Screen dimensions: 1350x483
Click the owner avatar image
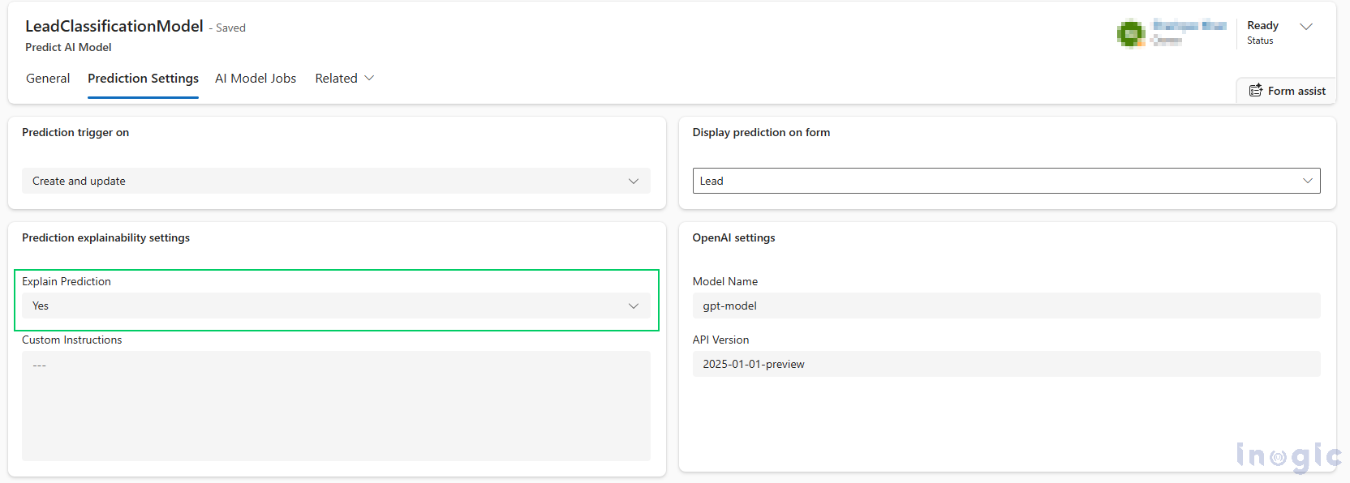[x=1131, y=33]
